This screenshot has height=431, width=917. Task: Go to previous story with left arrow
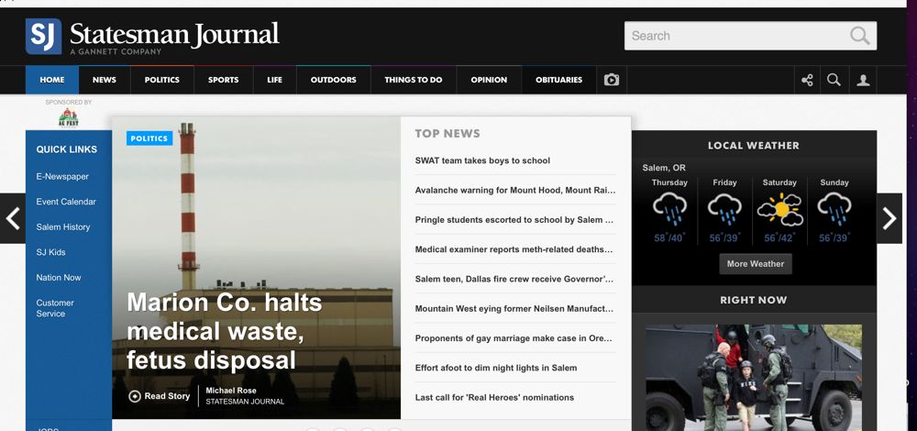[13, 218]
